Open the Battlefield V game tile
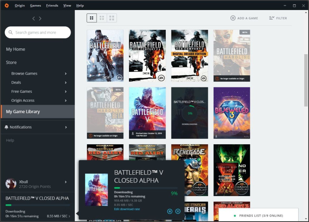This screenshot has width=309, height=222. point(148,113)
